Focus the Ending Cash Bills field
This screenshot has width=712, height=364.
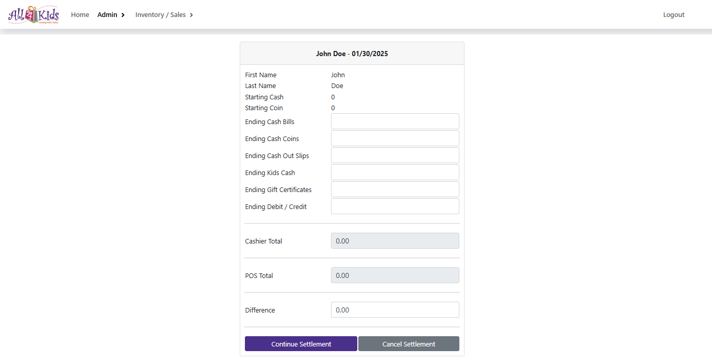coord(394,122)
